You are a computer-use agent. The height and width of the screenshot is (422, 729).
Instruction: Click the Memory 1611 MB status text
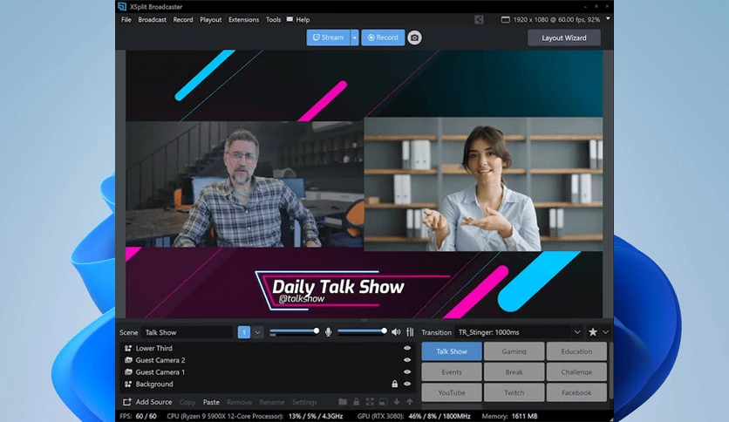point(509,416)
